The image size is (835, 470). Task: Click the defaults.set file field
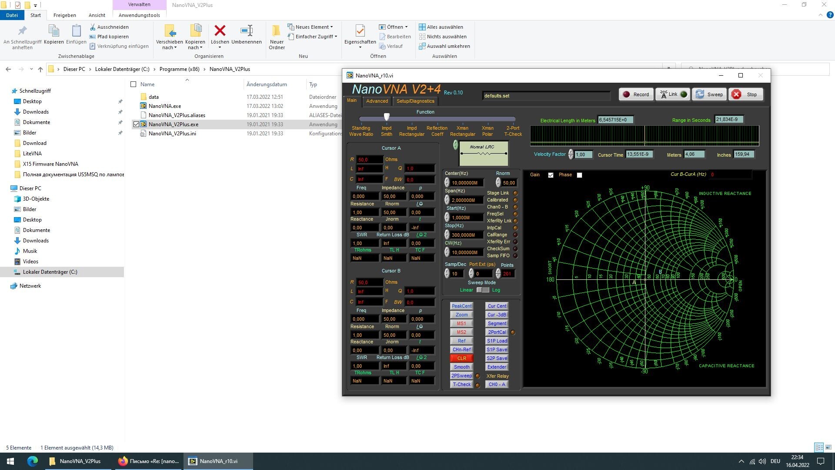coord(546,96)
